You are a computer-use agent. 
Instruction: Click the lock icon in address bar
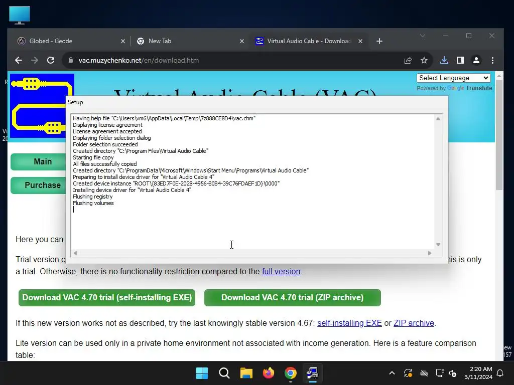(70, 60)
